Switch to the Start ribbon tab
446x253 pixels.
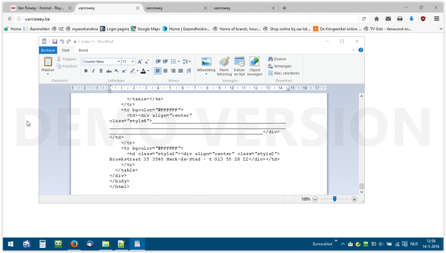tap(65, 50)
